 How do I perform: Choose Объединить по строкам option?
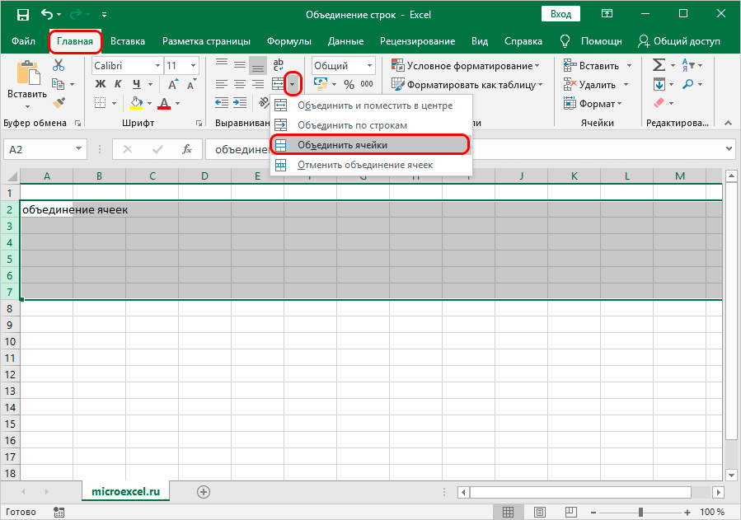tap(371, 125)
